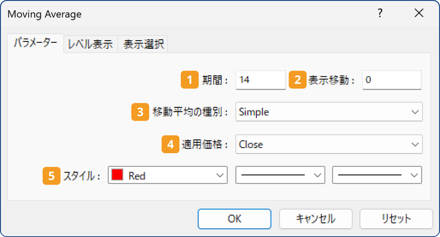Select the パラメーター tab

[35, 43]
